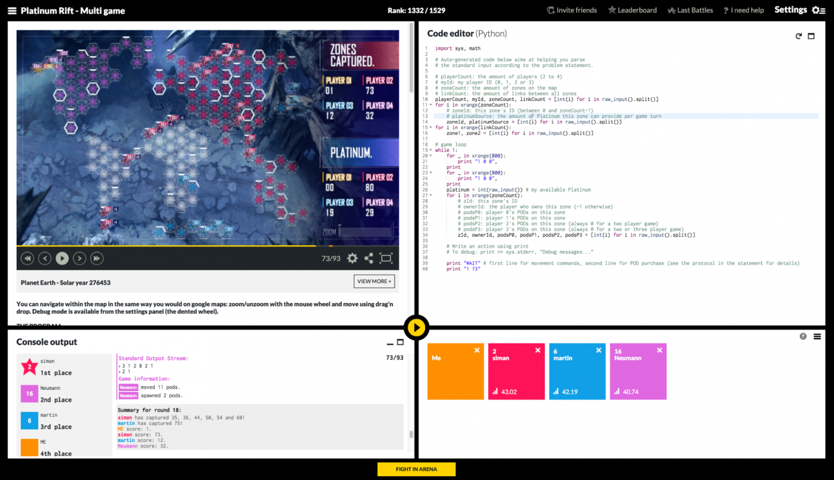Click the FIGHT IN ARENA button
Viewport: 834px width, 480px height.
tap(416, 469)
